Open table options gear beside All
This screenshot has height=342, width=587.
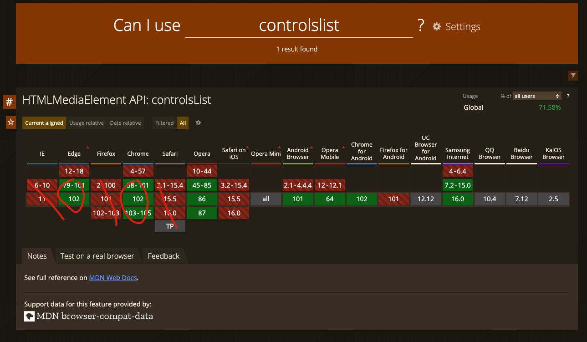click(198, 123)
